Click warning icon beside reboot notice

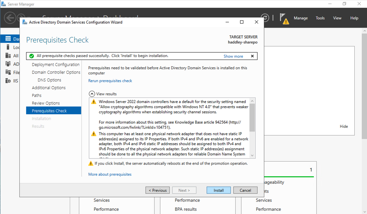coord(90,163)
